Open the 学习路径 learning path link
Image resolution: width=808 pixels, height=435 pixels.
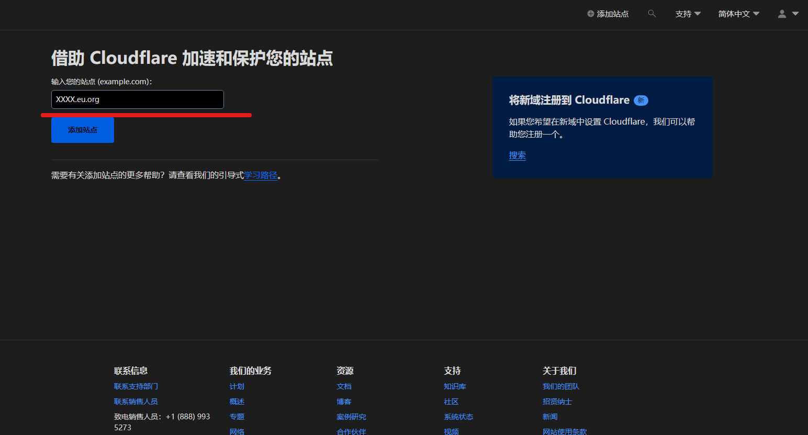[261, 175]
